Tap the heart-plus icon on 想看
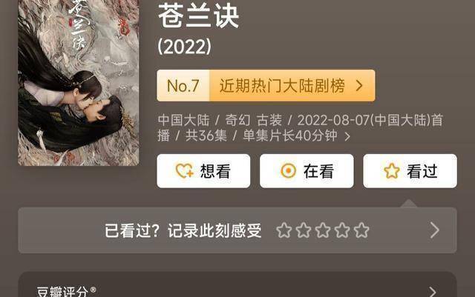 coord(184,171)
